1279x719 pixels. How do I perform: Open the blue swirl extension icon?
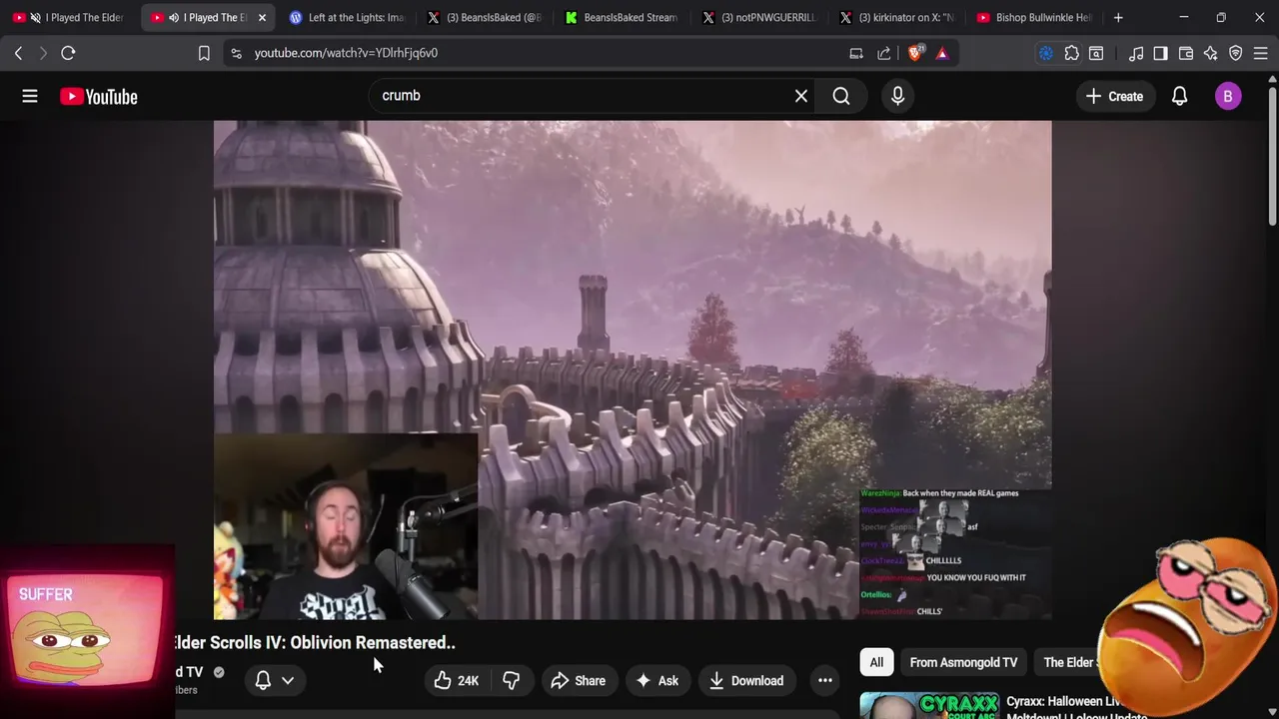(x=1046, y=53)
